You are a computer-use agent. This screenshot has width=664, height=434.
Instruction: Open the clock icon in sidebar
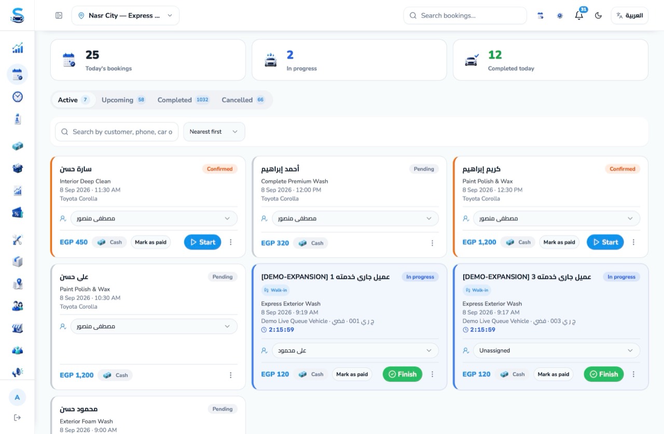pyautogui.click(x=18, y=97)
